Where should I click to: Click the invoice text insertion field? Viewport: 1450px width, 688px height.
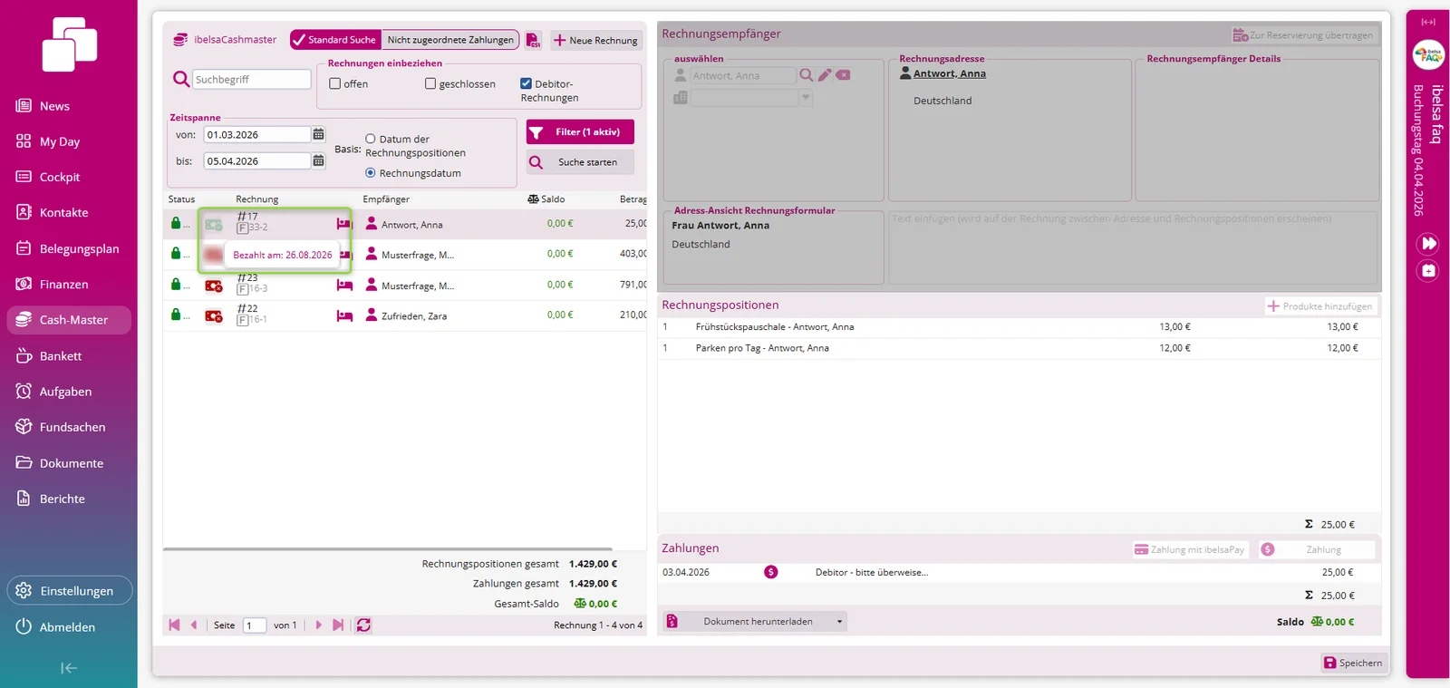tap(1133, 247)
